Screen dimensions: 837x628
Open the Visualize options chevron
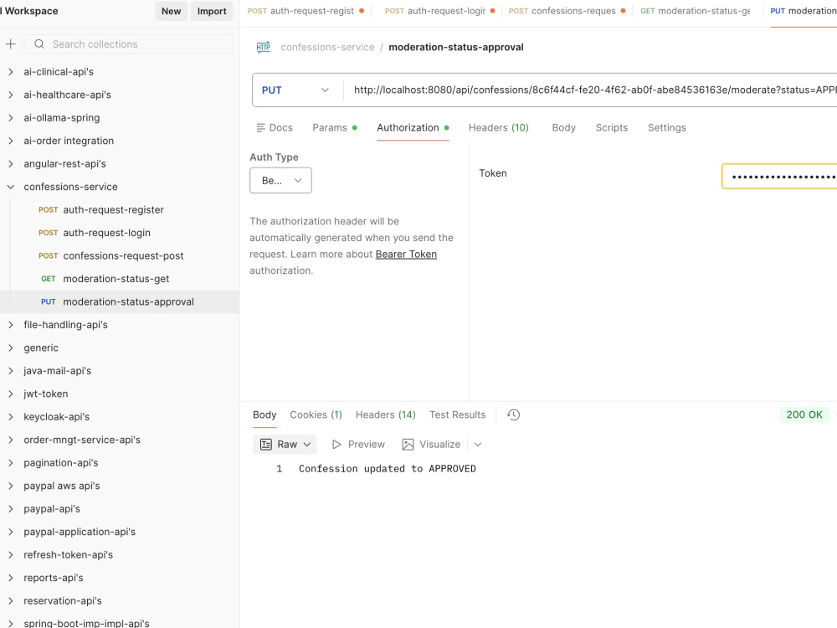coord(478,445)
